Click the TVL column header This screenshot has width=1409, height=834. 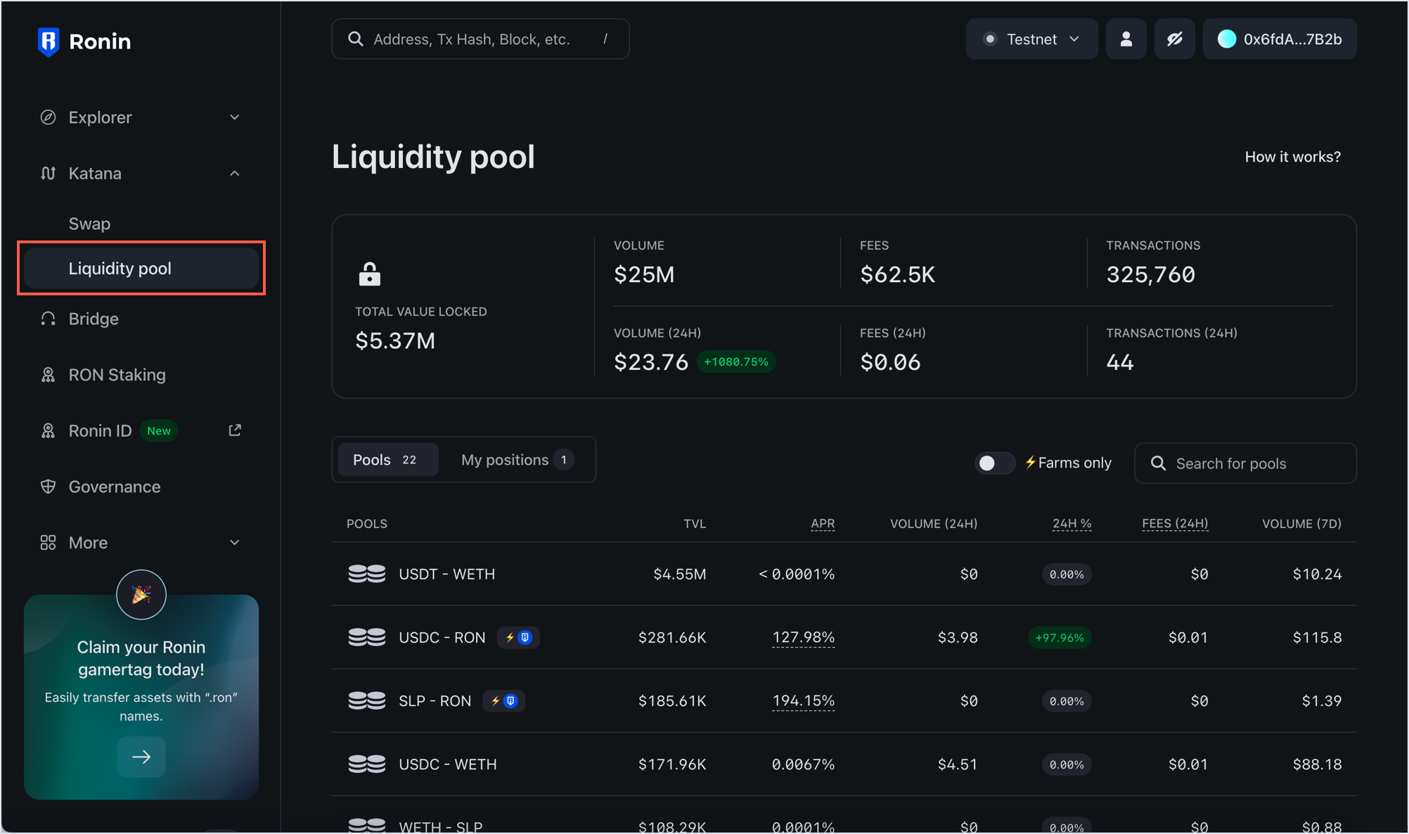[x=695, y=523]
